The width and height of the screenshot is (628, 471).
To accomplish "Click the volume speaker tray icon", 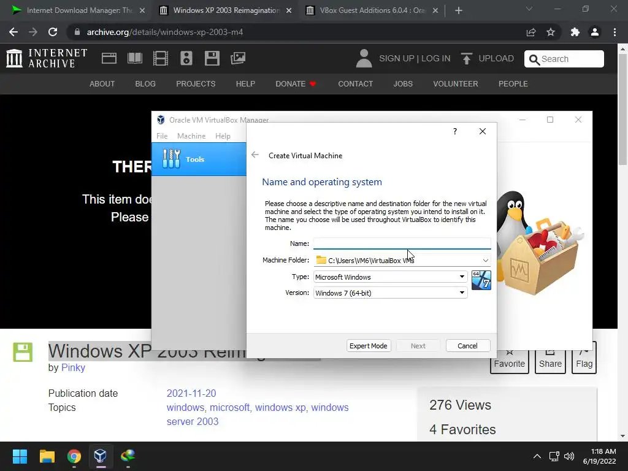I will pyautogui.click(x=569, y=456).
